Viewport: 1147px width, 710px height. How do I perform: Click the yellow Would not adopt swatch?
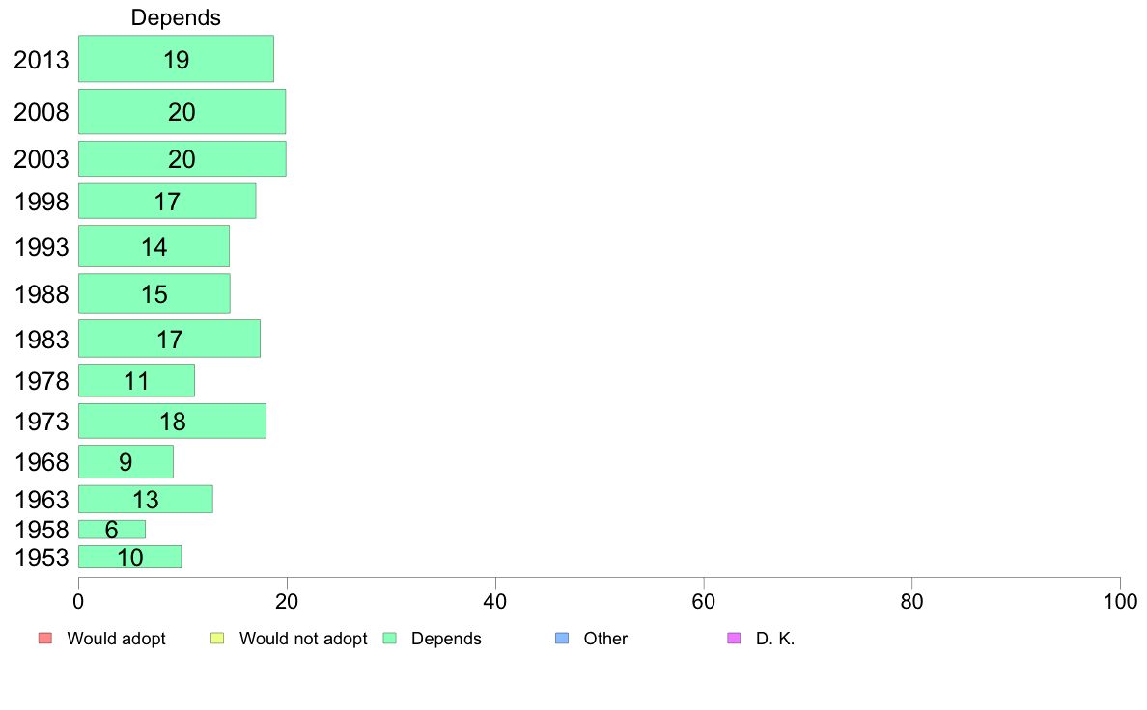[x=217, y=639]
